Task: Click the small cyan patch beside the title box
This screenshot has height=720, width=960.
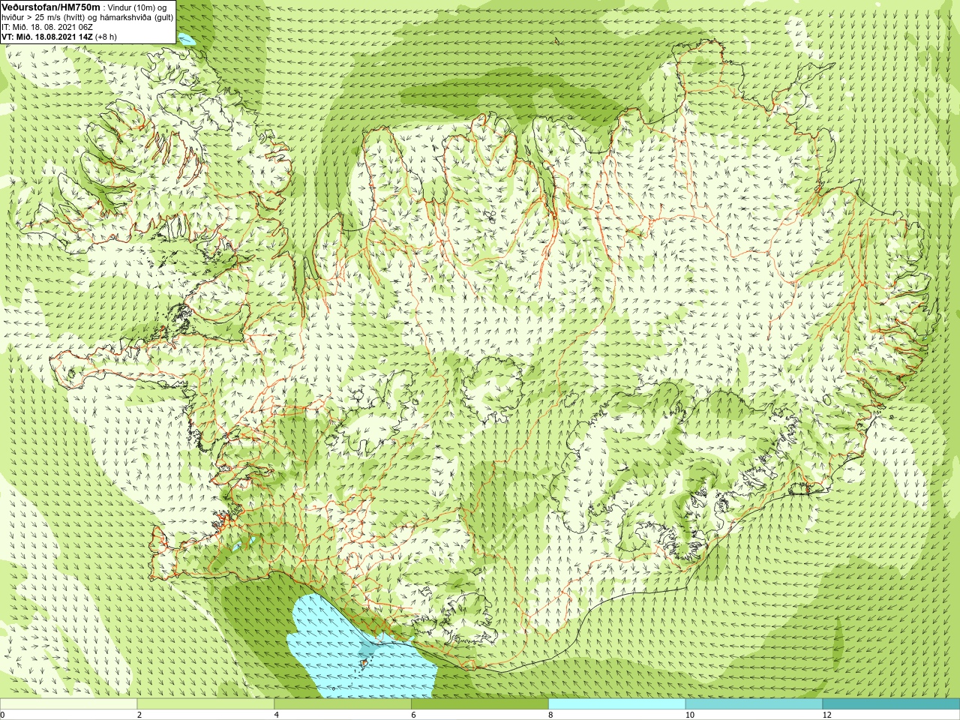Action: tap(186, 40)
